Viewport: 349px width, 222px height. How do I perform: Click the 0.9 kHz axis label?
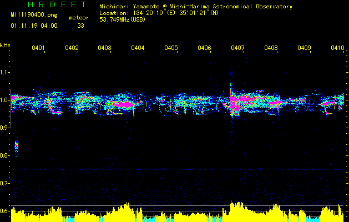tap(4, 128)
